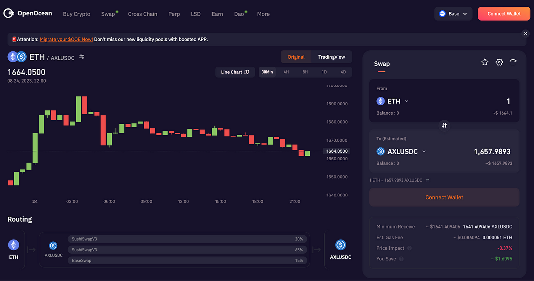534x281 pixels.
Task: Click the 1664.0500 price label on axis
Action: 337,151
